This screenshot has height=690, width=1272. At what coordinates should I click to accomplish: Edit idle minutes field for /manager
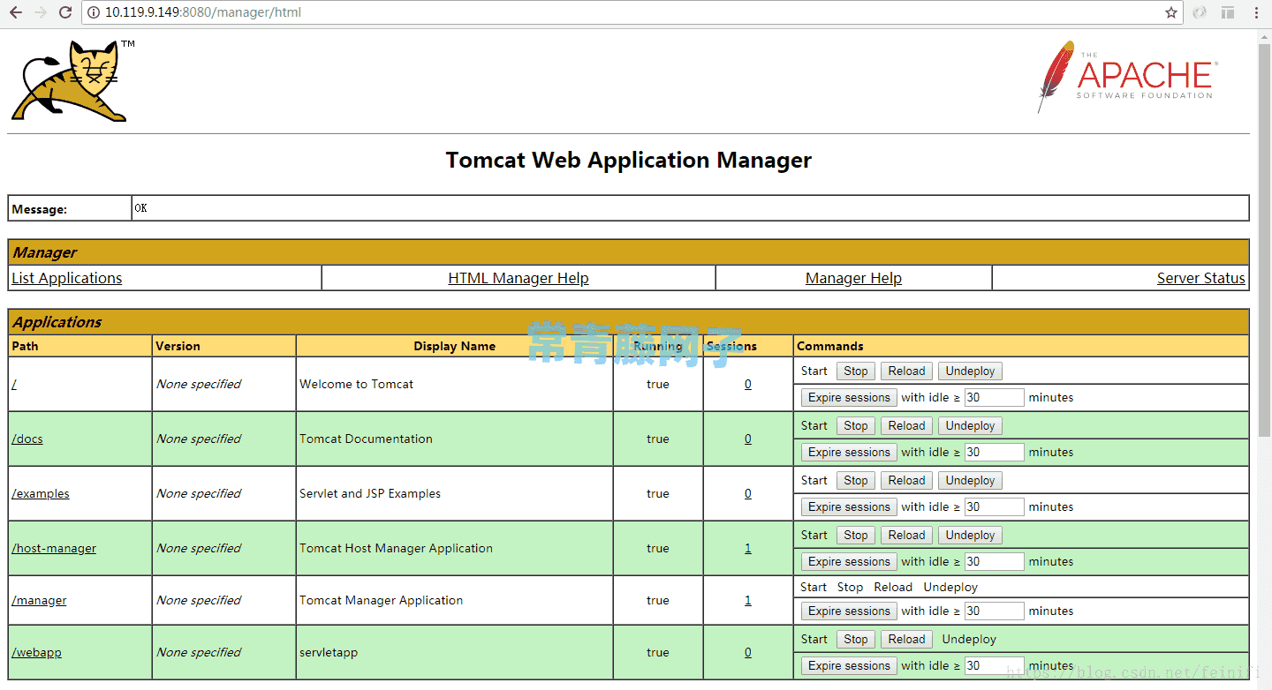[995, 611]
